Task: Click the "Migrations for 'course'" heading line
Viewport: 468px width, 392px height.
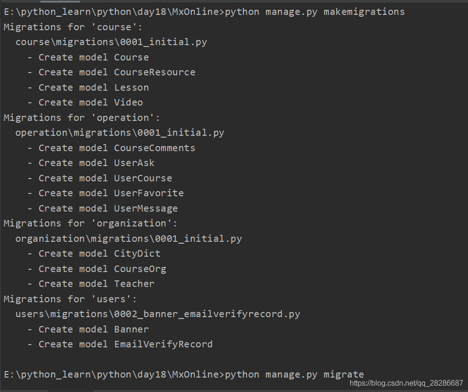Action: click(x=73, y=27)
